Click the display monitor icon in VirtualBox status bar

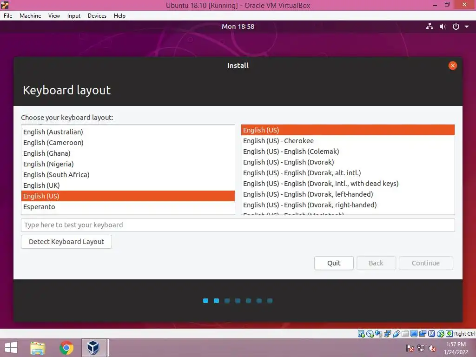pyautogui.click(x=414, y=334)
